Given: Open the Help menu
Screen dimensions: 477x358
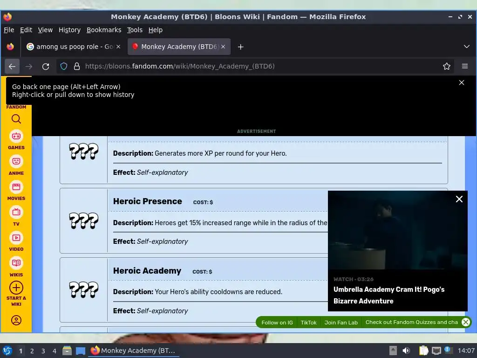Looking at the screenshot, I should point(156,30).
